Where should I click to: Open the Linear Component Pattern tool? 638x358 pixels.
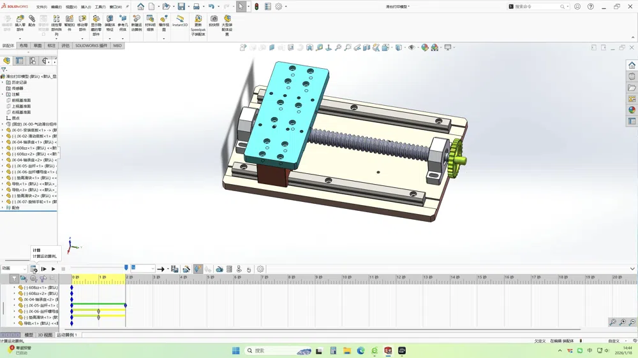click(57, 18)
